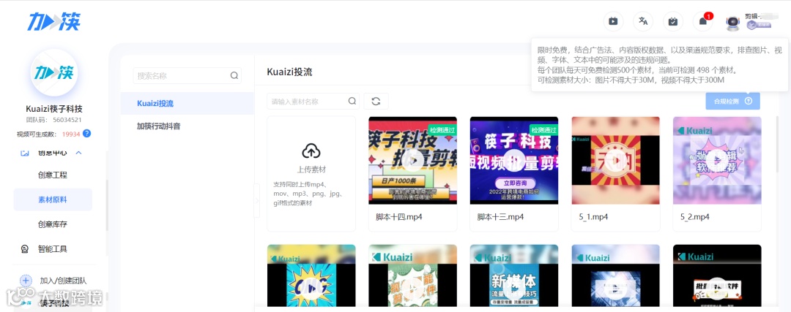Screen dimensions: 791x312
Task: Select 素材原料 in the sidebar
Action: 53,199
